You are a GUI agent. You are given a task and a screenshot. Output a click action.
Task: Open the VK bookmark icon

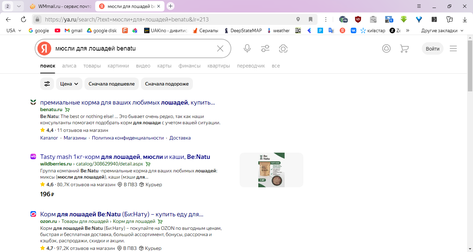(354, 30)
